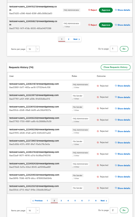
Task: Click Rejected icon in user 22336103 row
Action: tap(98, 108)
